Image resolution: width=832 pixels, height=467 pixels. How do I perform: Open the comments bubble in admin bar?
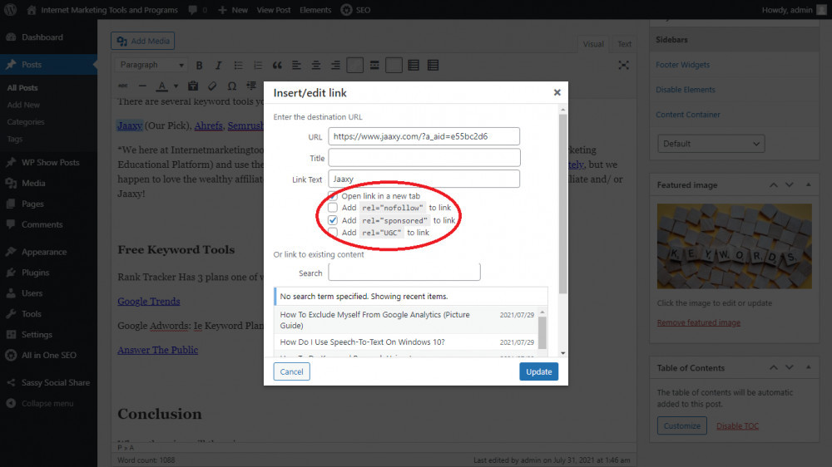(x=193, y=9)
